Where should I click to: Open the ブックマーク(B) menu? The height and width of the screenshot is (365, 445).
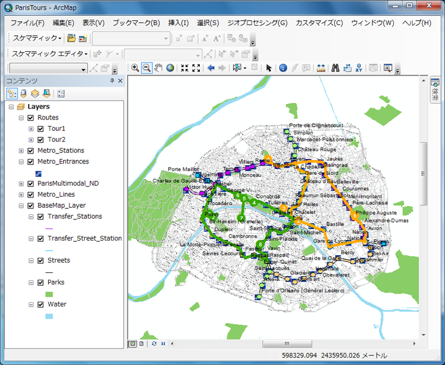(136, 23)
